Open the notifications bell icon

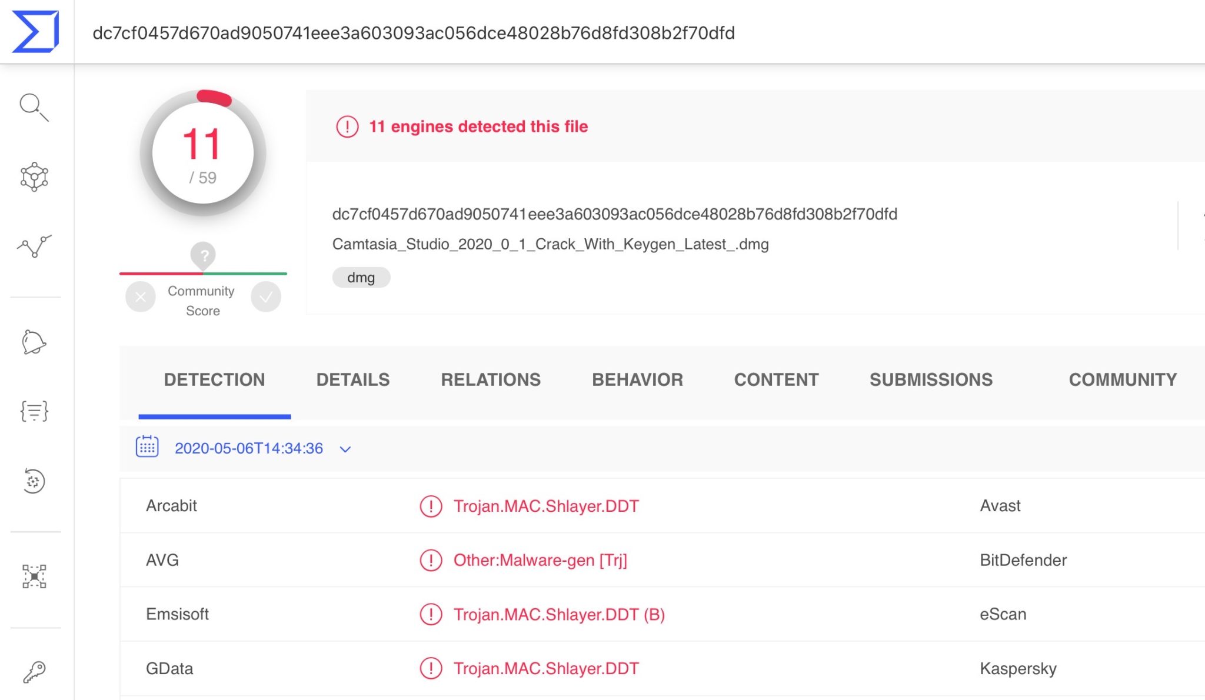click(34, 342)
